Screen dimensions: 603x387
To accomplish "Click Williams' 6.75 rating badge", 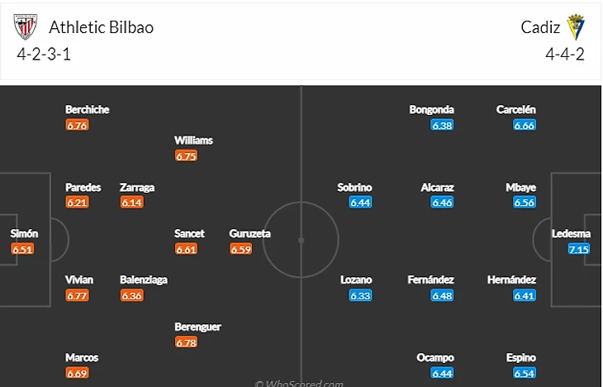I will click(186, 155).
